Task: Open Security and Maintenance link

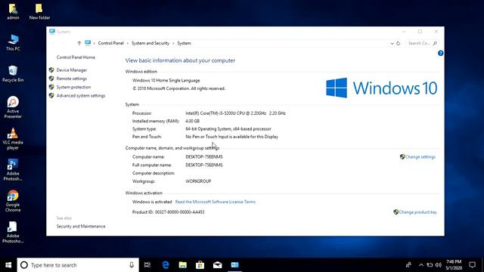Action: 81,227
